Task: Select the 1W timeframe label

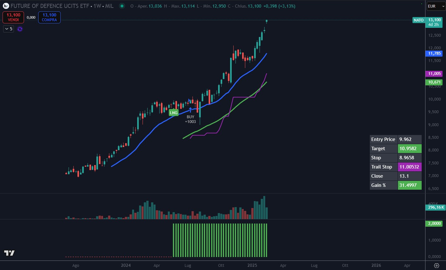Action: (x=97, y=6)
